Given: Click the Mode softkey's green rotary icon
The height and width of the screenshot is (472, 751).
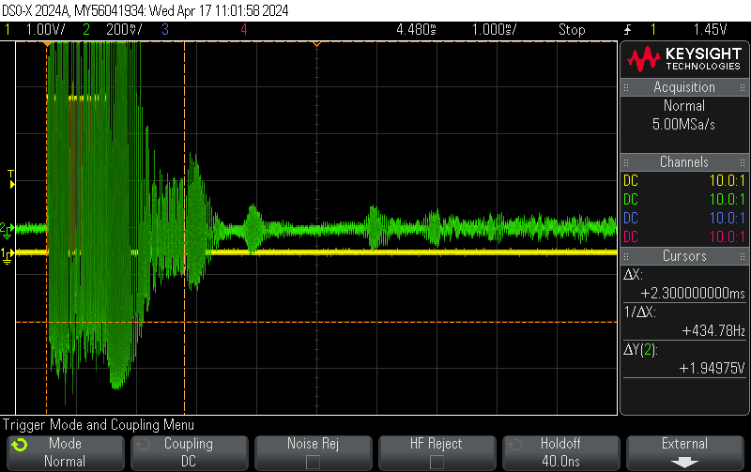Looking at the screenshot, I should [x=20, y=445].
